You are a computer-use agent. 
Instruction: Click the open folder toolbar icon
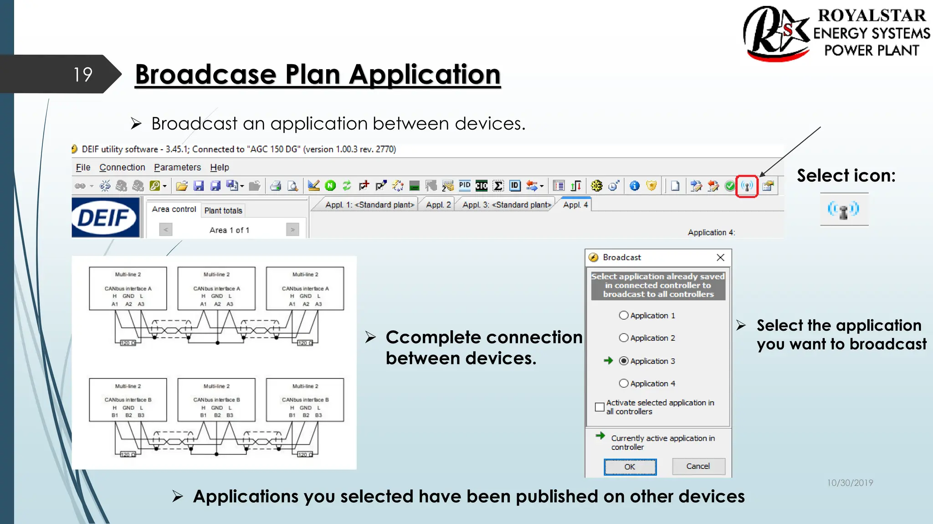pyautogui.click(x=181, y=186)
